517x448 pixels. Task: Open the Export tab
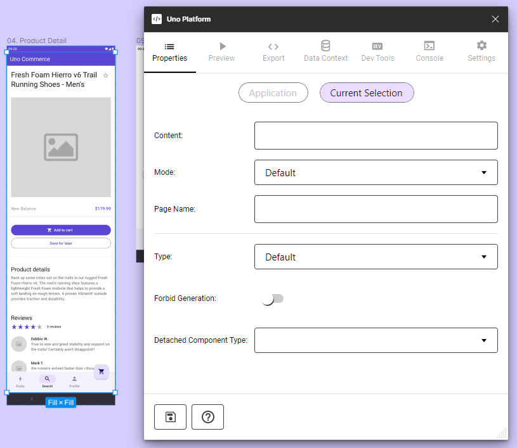click(x=273, y=52)
